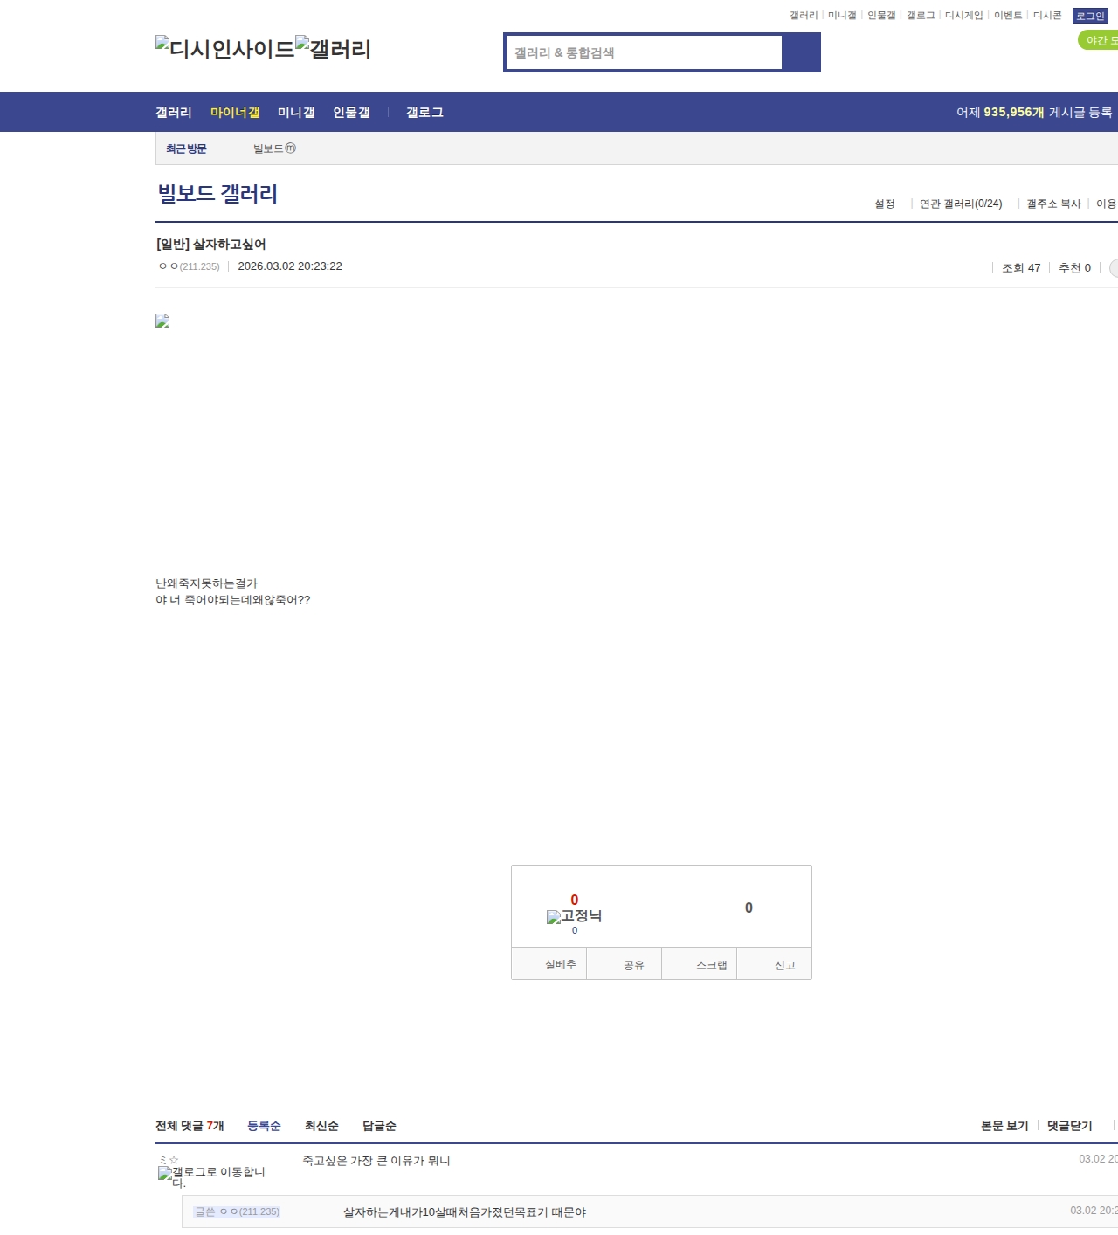Click the red upvote count 0
The image size is (1118, 1235).
pyautogui.click(x=575, y=900)
